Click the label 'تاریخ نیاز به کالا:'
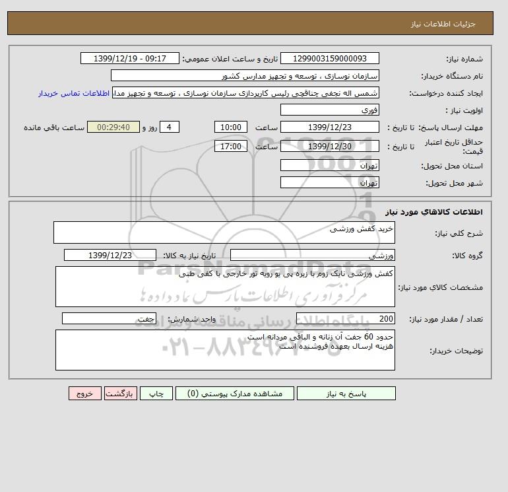The width and height of the screenshot is (508, 492). pos(189,256)
